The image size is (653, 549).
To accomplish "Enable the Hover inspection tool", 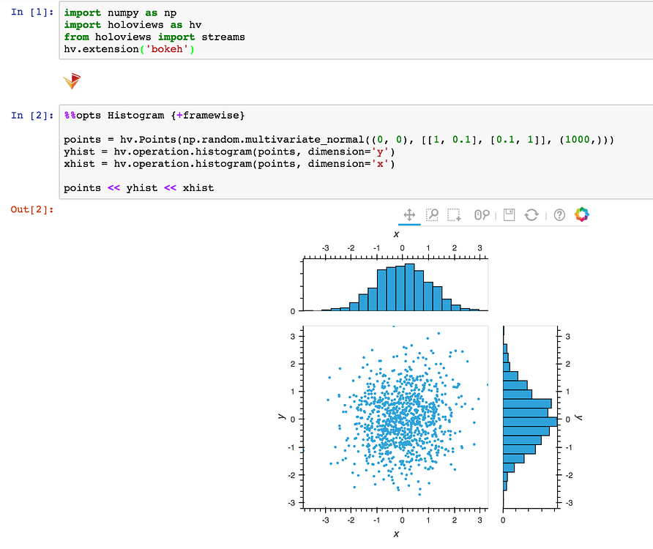I will click(x=481, y=215).
